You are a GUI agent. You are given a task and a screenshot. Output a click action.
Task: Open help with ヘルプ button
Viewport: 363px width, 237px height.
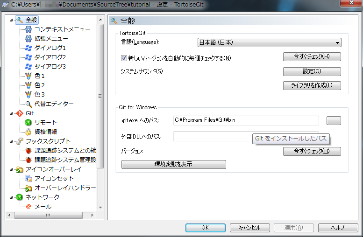[x=338, y=228]
